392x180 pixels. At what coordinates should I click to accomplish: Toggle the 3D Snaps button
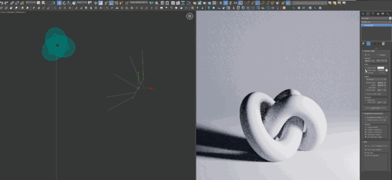point(107,3)
